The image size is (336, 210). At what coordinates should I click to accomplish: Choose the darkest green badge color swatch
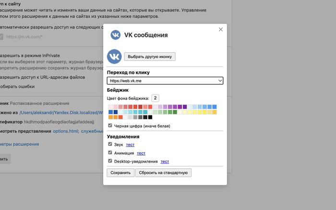pyautogui.click(x=175, y=112)
